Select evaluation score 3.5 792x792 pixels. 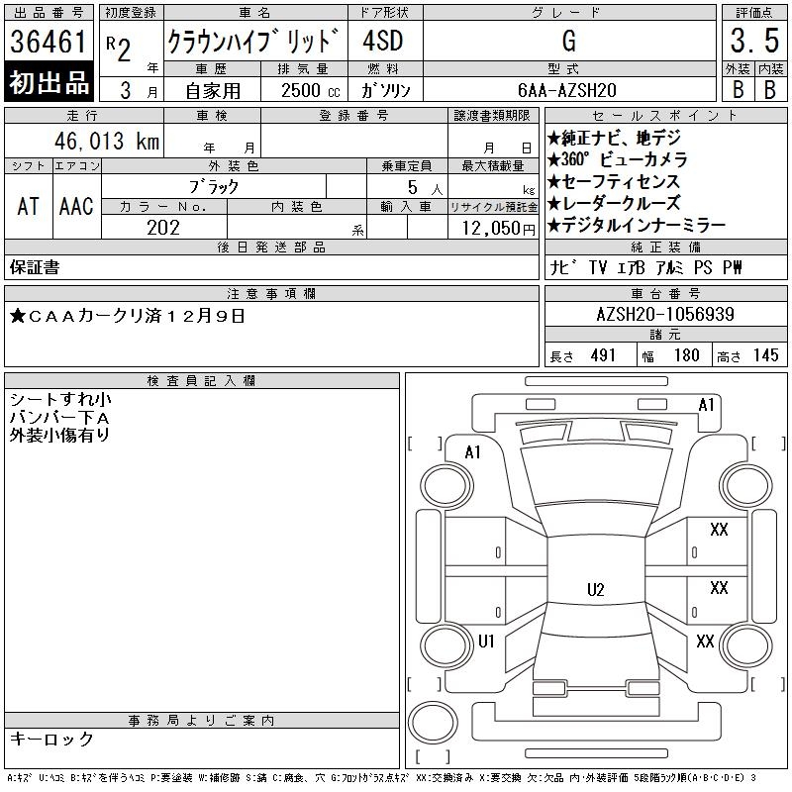point(754,41)
